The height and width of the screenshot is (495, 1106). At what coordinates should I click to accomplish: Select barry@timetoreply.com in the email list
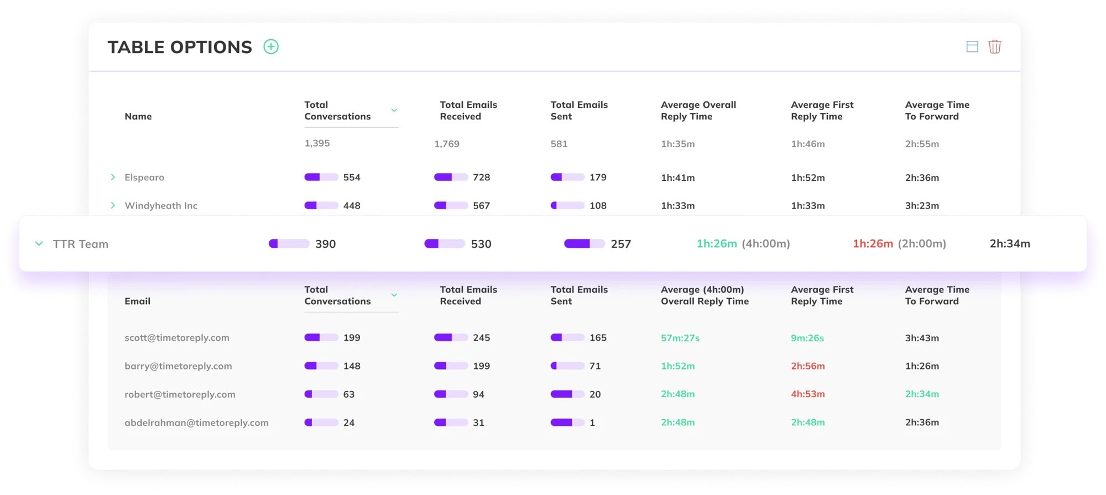(178, 366)
